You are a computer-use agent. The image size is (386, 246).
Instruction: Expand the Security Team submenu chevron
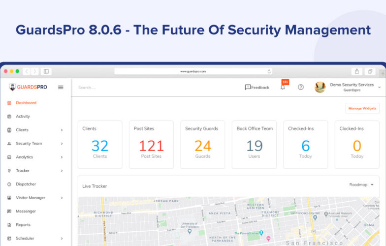[x=62, y=144]
